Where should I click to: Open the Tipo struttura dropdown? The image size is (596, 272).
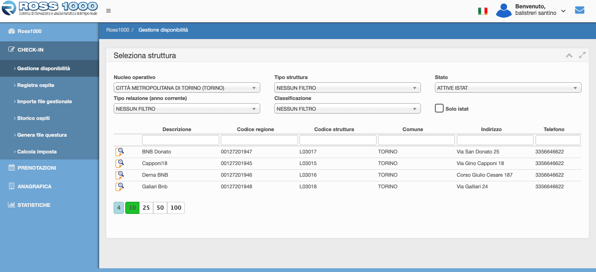pyautogui.click(x=347, y=87)
